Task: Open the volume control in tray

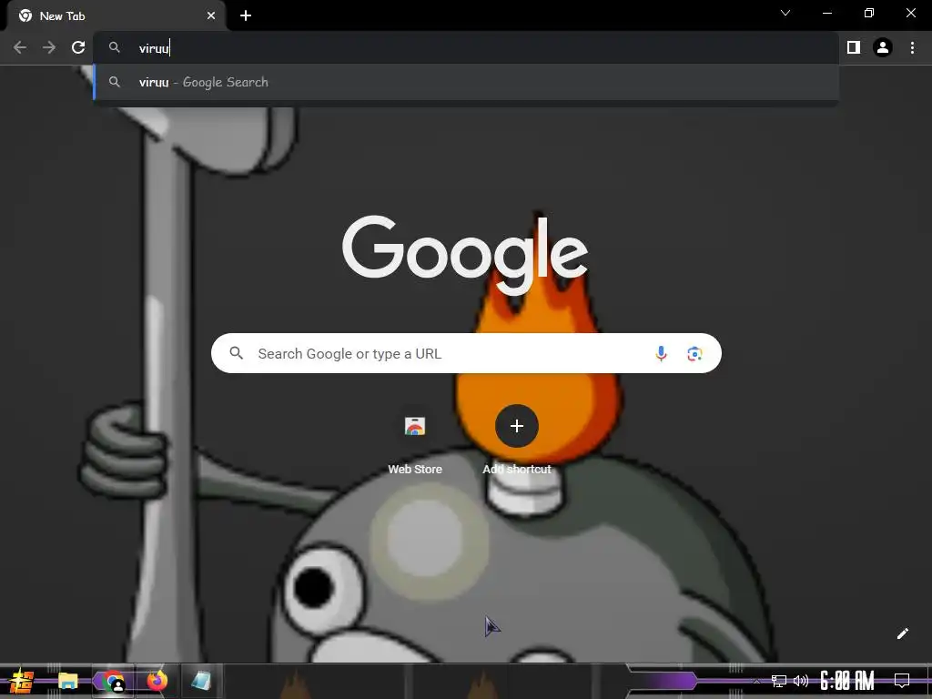Action: pos(801,681)
